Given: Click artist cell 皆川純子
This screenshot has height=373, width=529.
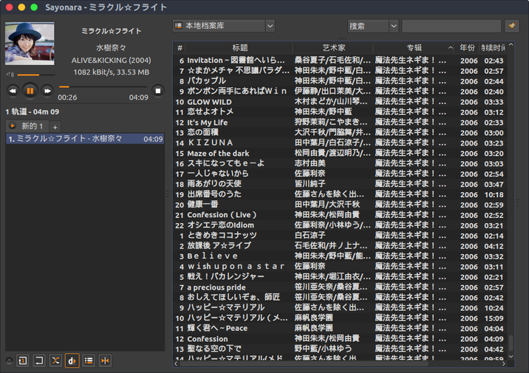Looking at the screenshot, I should (310, 184).
